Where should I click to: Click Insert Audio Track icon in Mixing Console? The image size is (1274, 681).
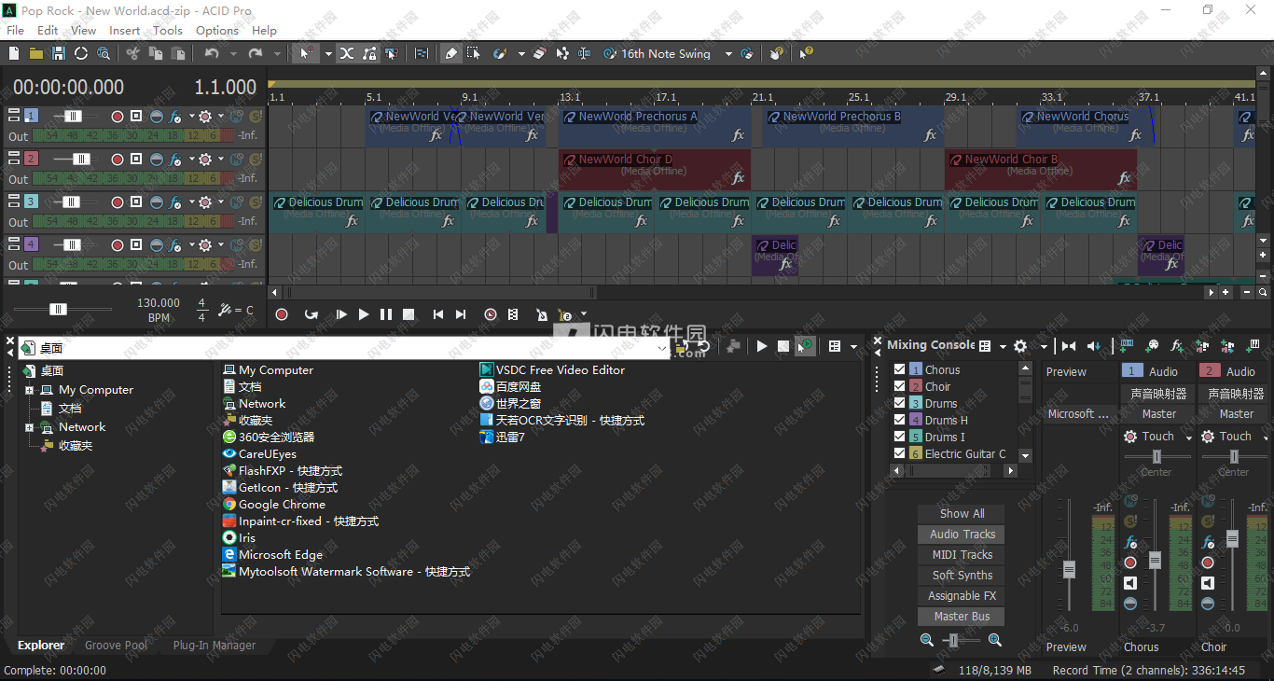coord(1127,346)
